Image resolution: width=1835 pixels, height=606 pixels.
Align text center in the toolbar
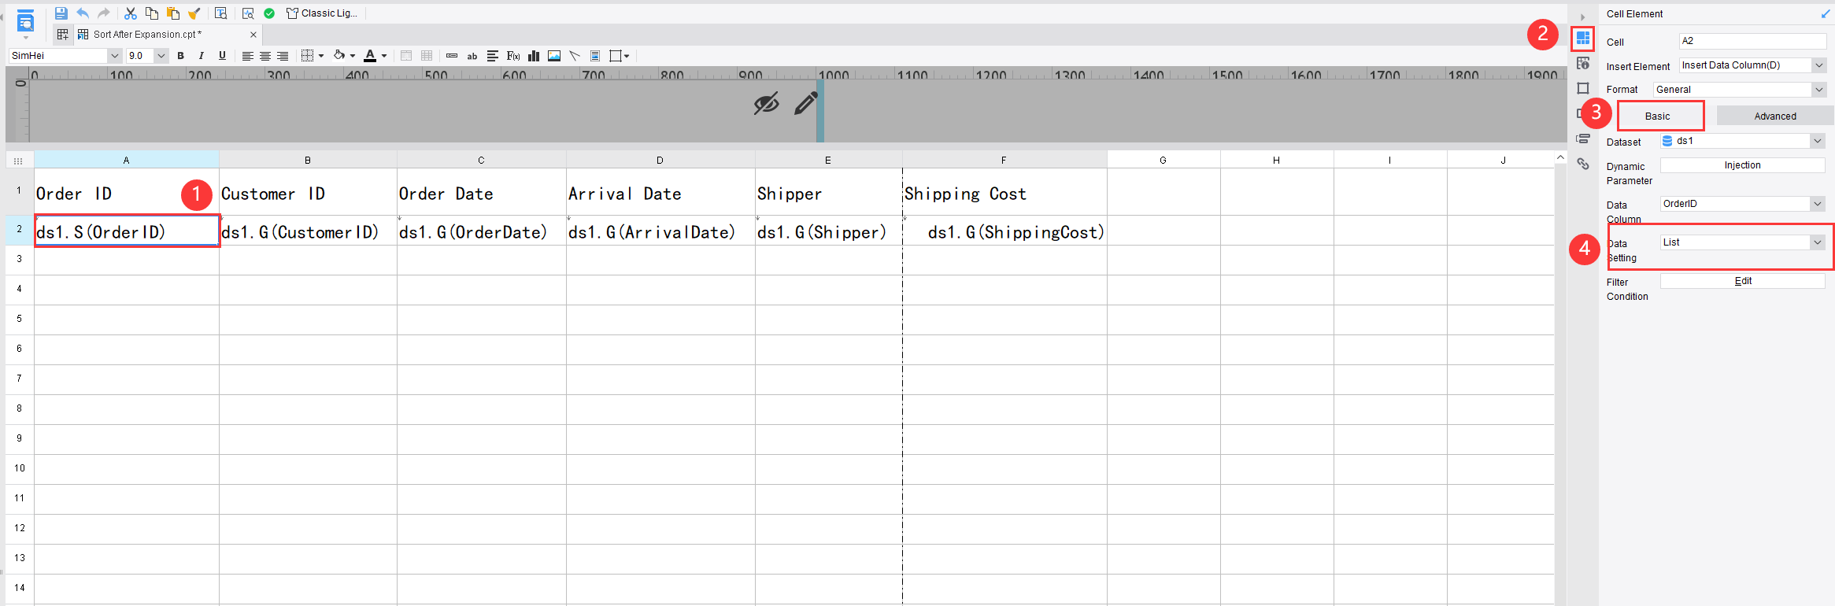pyautogui.click(x=265, y=56)
